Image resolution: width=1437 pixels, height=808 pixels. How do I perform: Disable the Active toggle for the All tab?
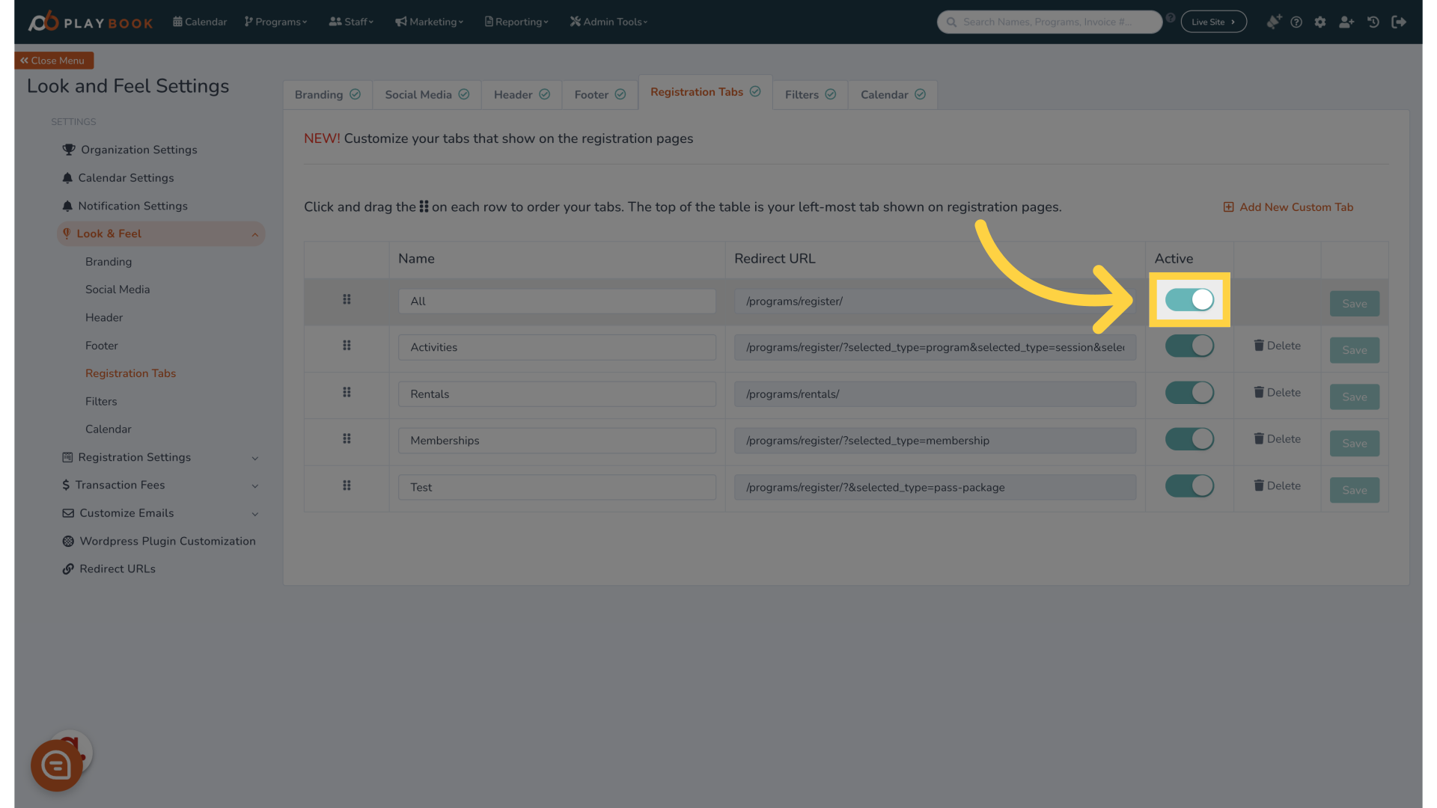(1189, 299)
